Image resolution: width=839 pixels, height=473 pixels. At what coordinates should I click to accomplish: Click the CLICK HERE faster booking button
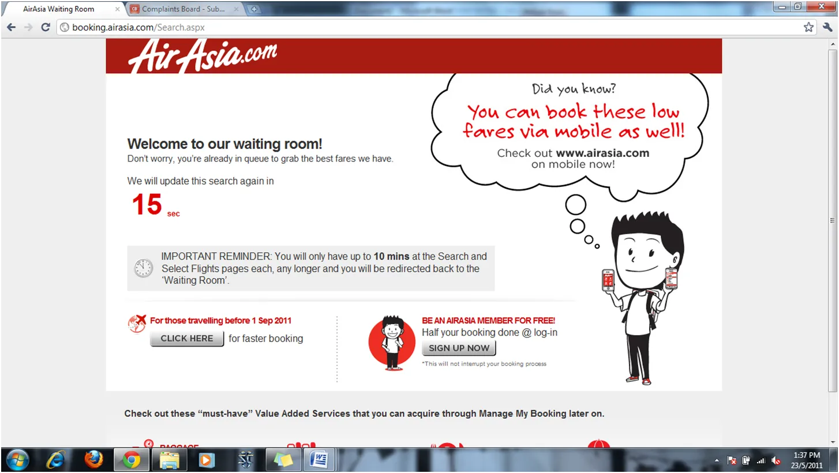(x=187, y=339)
